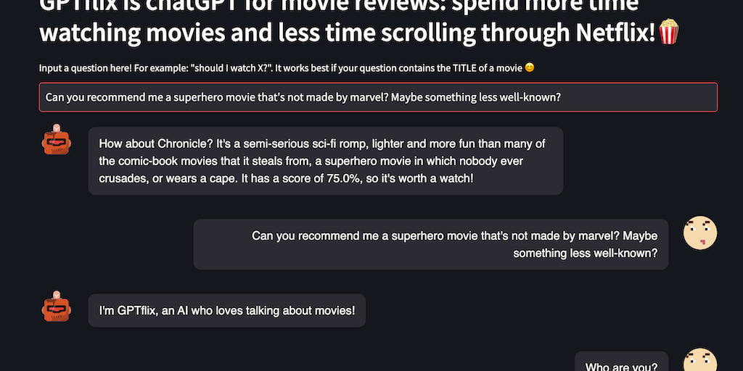Click the "I'm GPTflix" introduction bubble

pyautogui.click(x=226, y=311)
